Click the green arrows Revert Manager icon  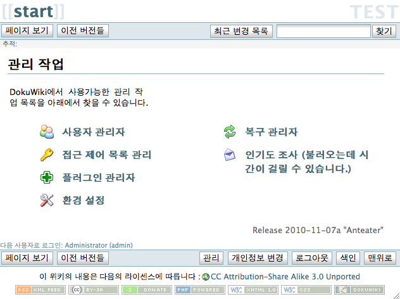click(230, 132)
